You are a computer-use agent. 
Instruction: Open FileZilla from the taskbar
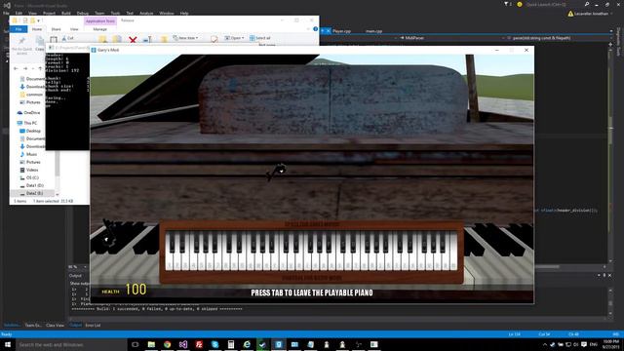199,344
